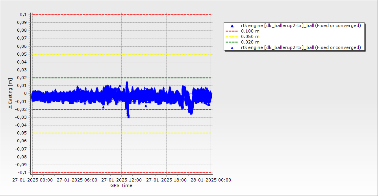Click the '-0,08' y-axis tick label
378x196 pixels.
tap(21, 157)
